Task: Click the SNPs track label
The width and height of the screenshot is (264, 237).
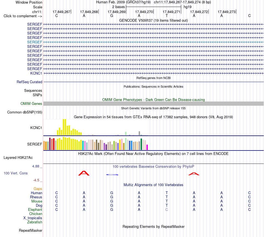Action: pos(38,95)
